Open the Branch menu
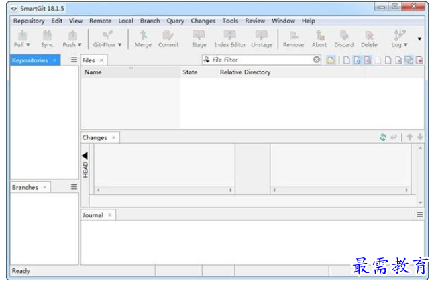The height and width of the screenshot is (287, 434). tap(150, 21)
